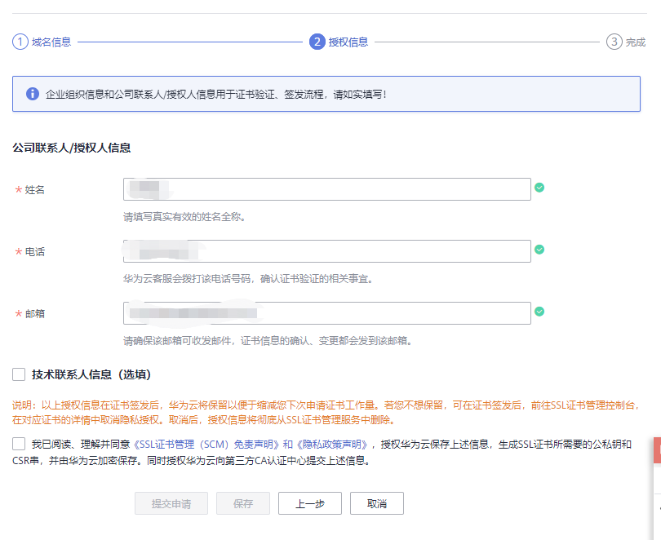Cancel the application with 取消
The width and height of the screenshot is (661, 540).
point(376,503)
